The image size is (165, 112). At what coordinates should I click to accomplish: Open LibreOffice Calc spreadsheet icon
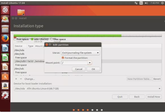[x=5, y=58]
